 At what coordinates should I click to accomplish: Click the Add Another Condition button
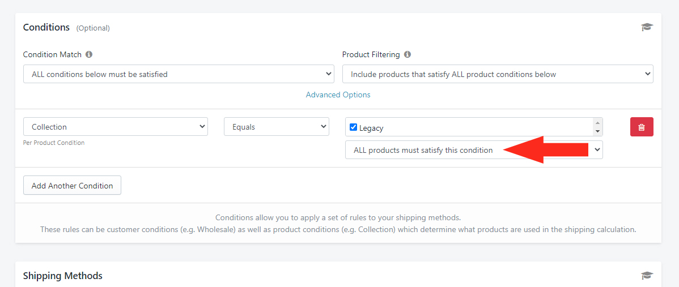click(73, 186)
